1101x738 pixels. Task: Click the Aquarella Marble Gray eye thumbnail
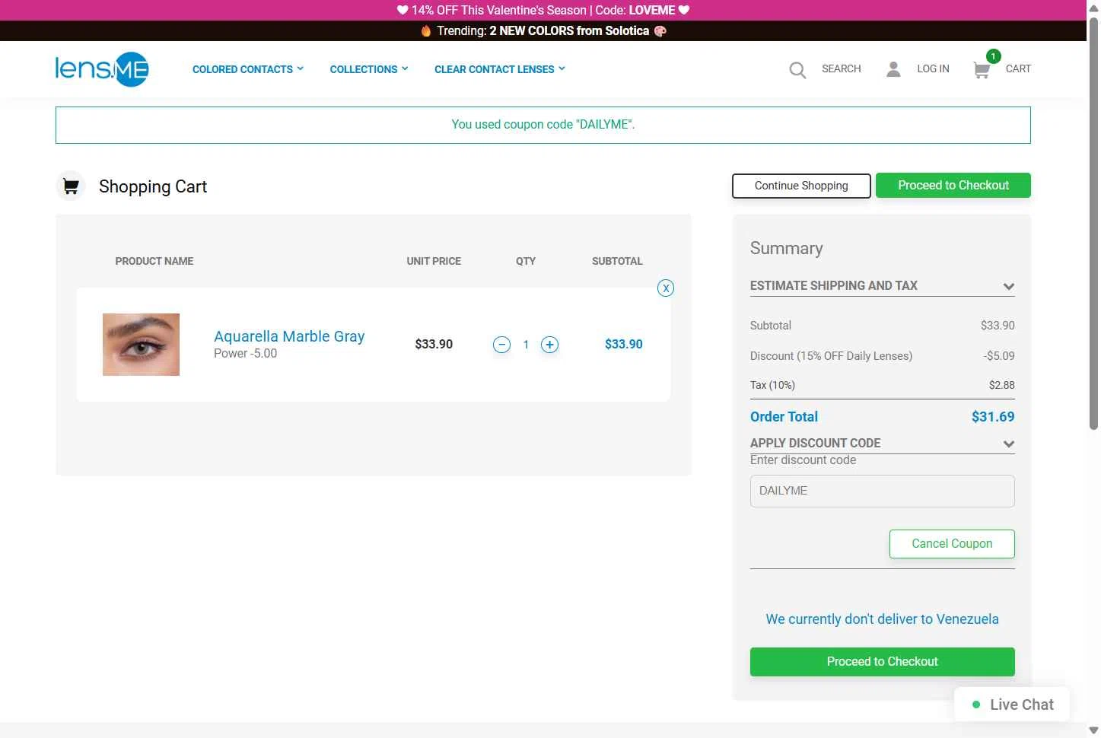142,345
